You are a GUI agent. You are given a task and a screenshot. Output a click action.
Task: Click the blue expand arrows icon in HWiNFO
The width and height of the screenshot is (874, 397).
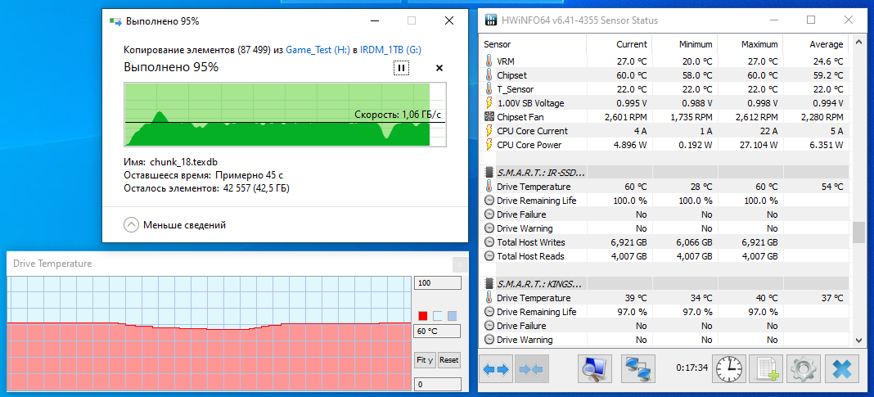(x=496, y=368)
